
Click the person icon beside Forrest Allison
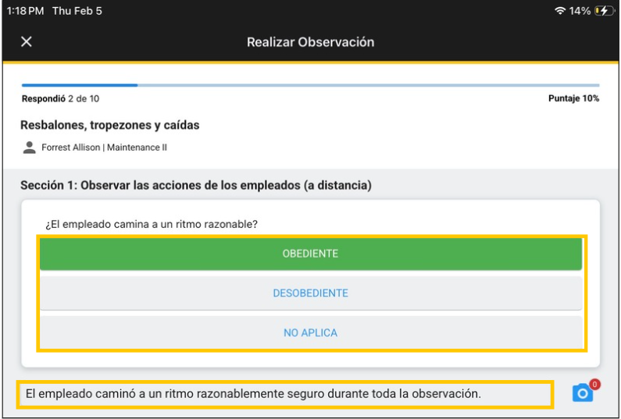[x=30, y=147]
